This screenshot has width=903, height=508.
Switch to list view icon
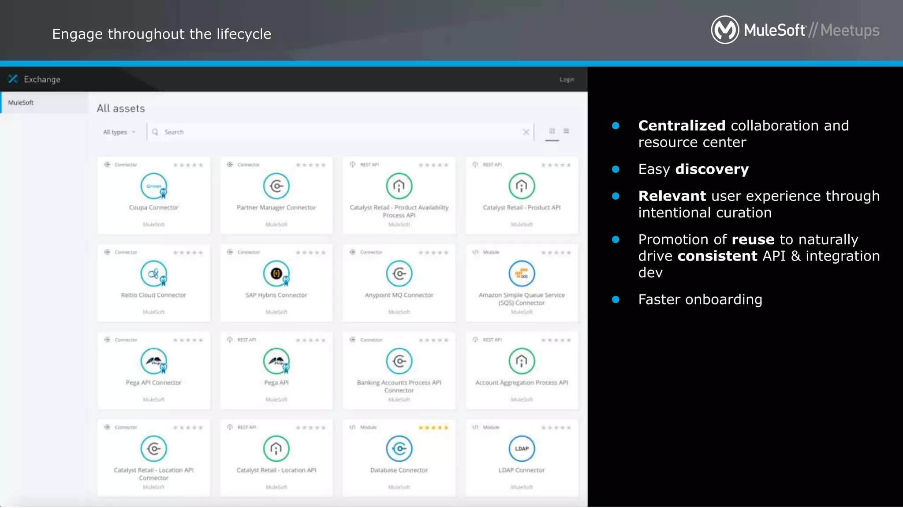566,131
